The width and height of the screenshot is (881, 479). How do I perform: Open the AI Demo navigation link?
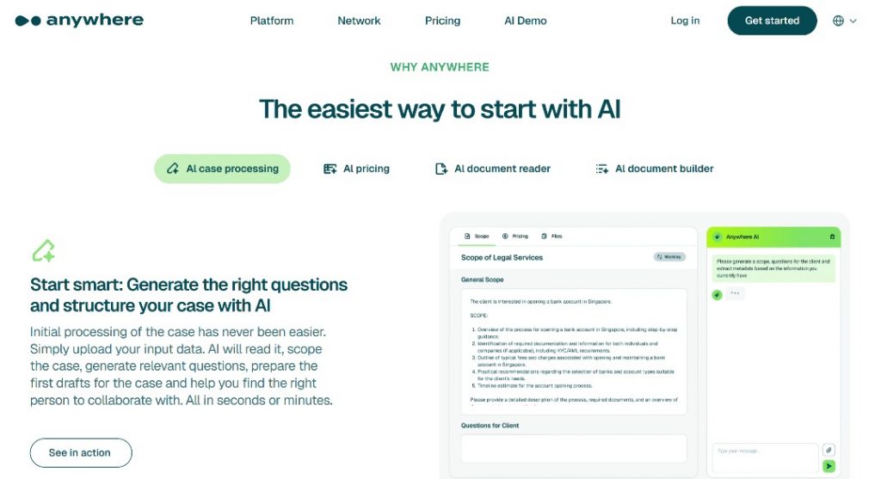point(525,21)
